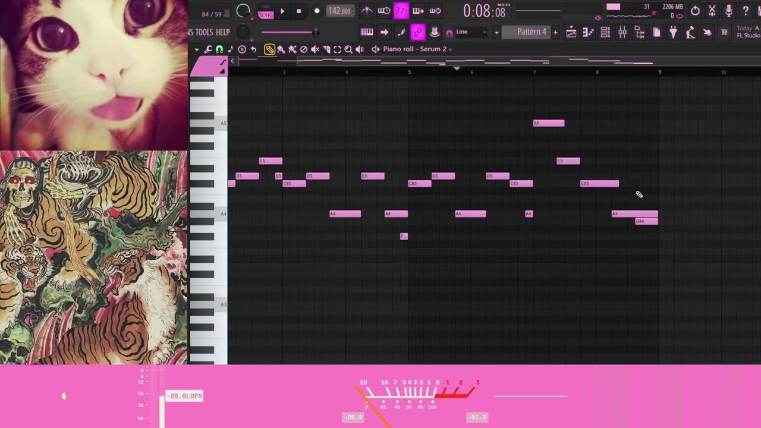
Task: Open touch keyboard hand icon
Action: (x=707, y=33)
